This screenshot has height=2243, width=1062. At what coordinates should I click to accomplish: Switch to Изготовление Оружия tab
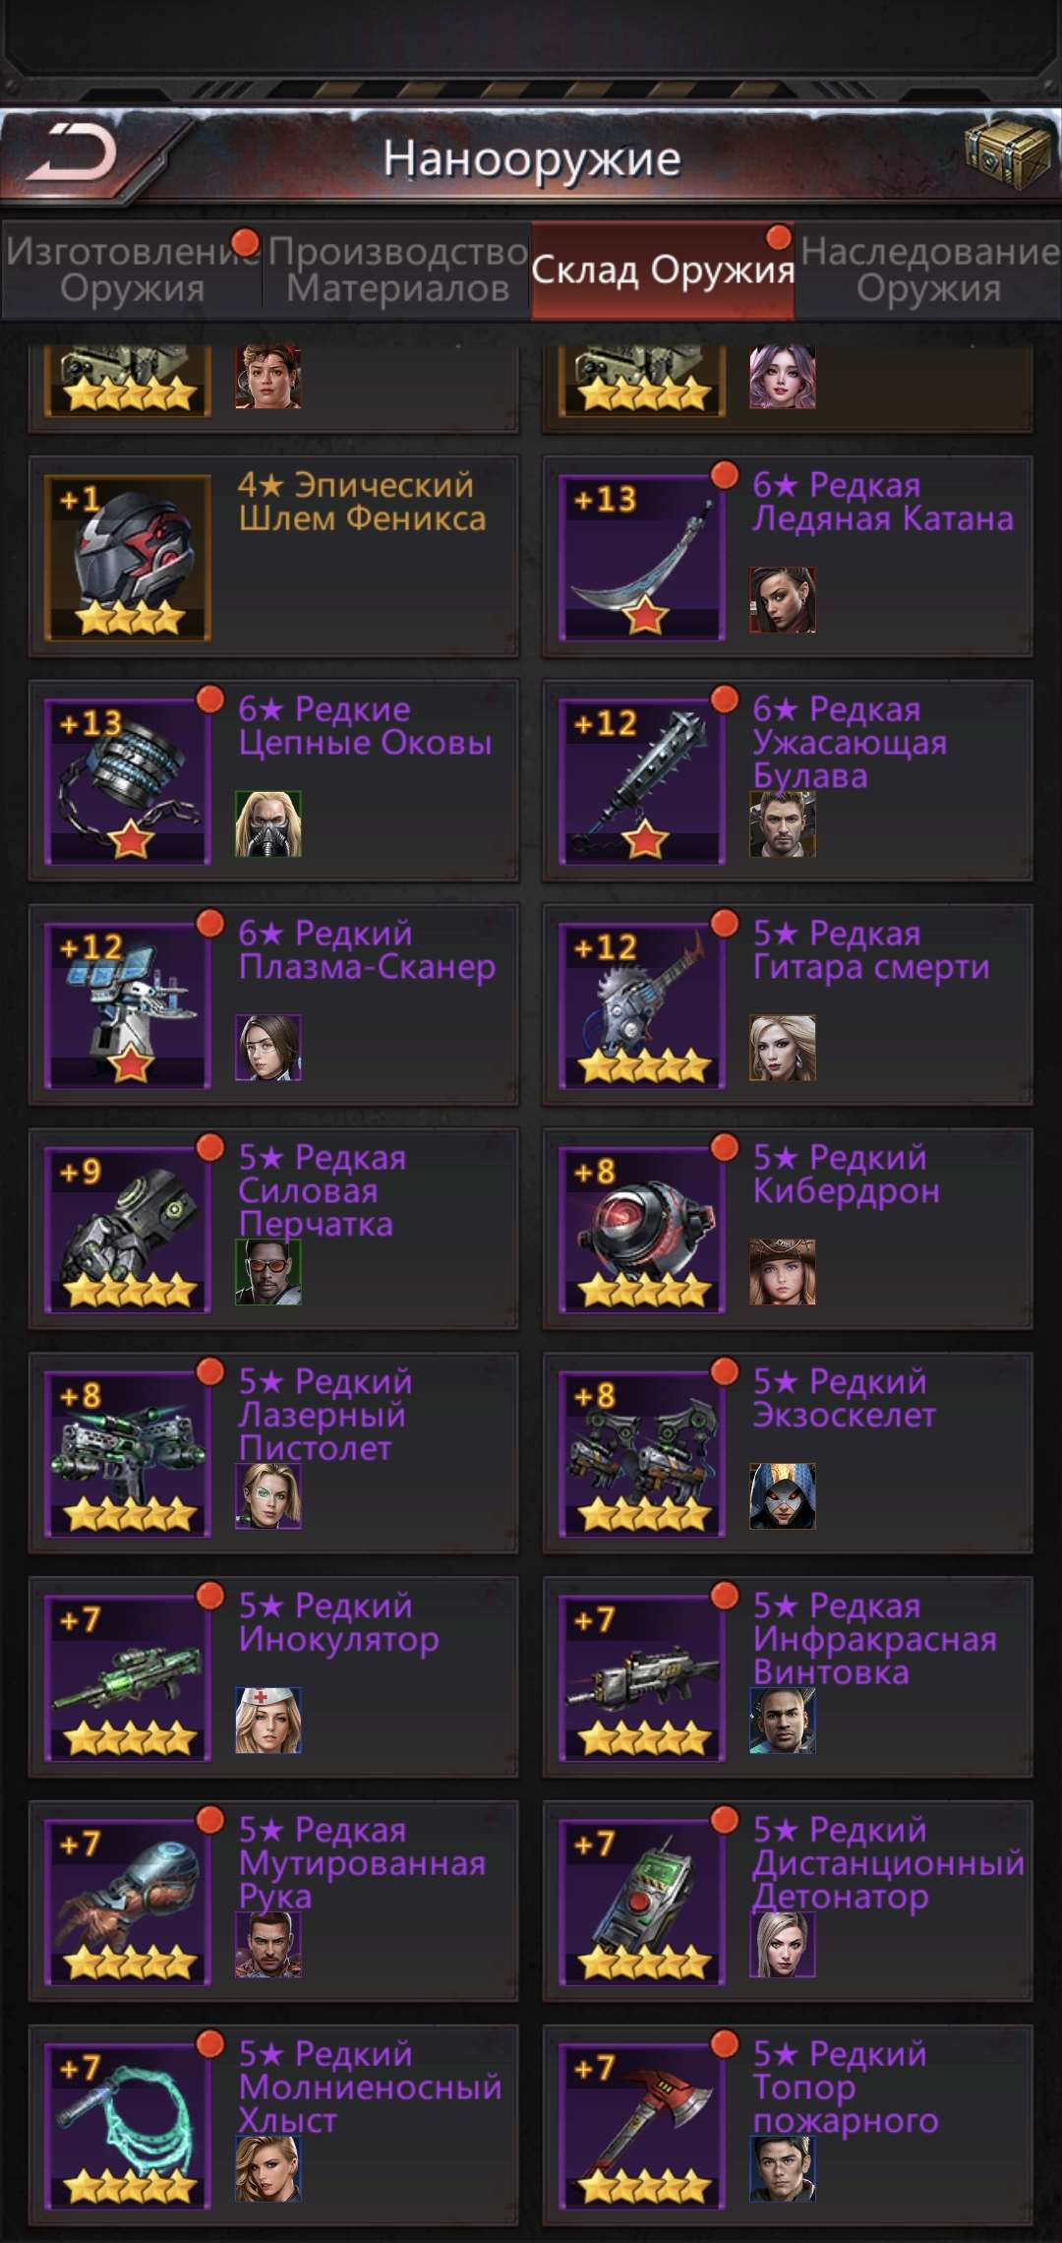(132, 271)
